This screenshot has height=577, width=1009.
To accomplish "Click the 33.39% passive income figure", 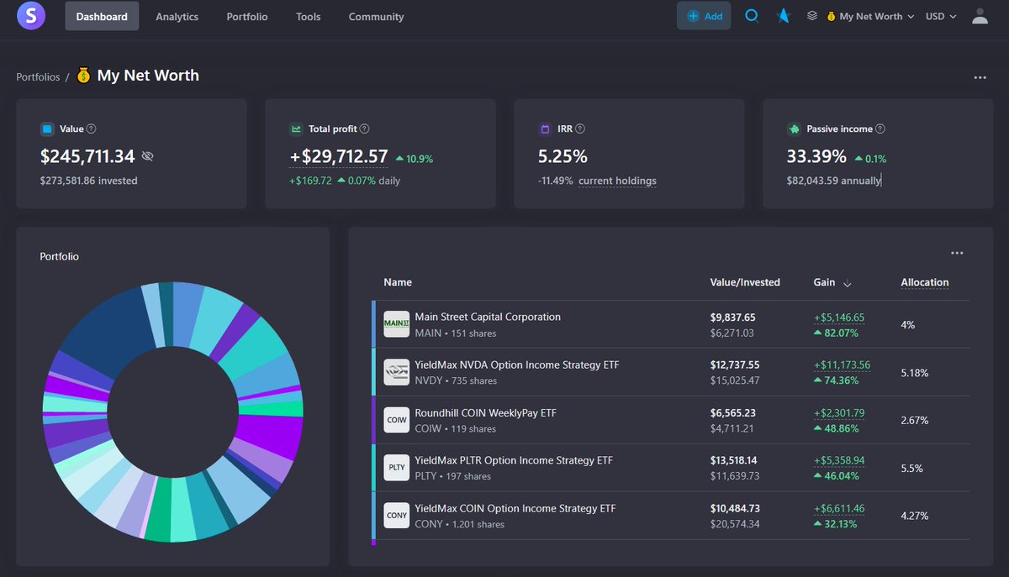I will [818, 157].
